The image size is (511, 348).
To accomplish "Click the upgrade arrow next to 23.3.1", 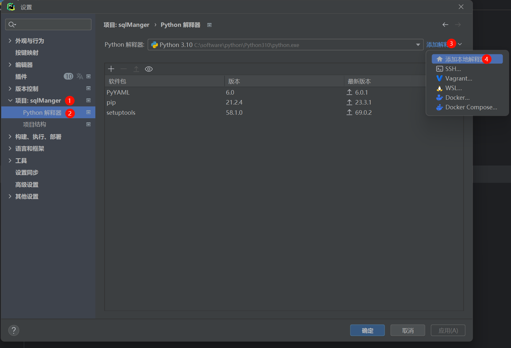I will click(349, 102).
